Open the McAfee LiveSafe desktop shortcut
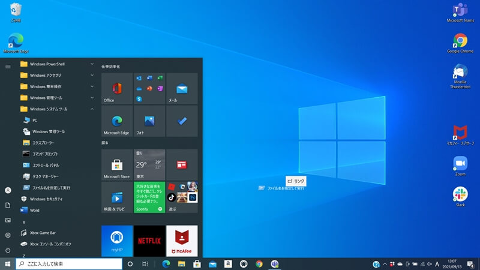This screenshot has height=270, width=480. (x=460, y=135)
